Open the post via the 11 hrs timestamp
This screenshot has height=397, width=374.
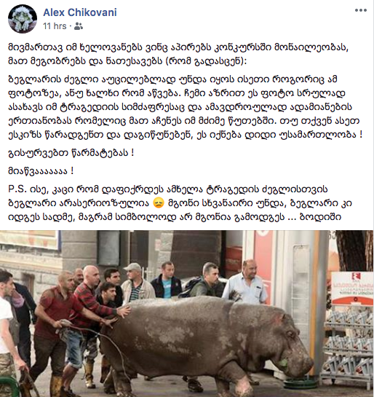point(55,26)
